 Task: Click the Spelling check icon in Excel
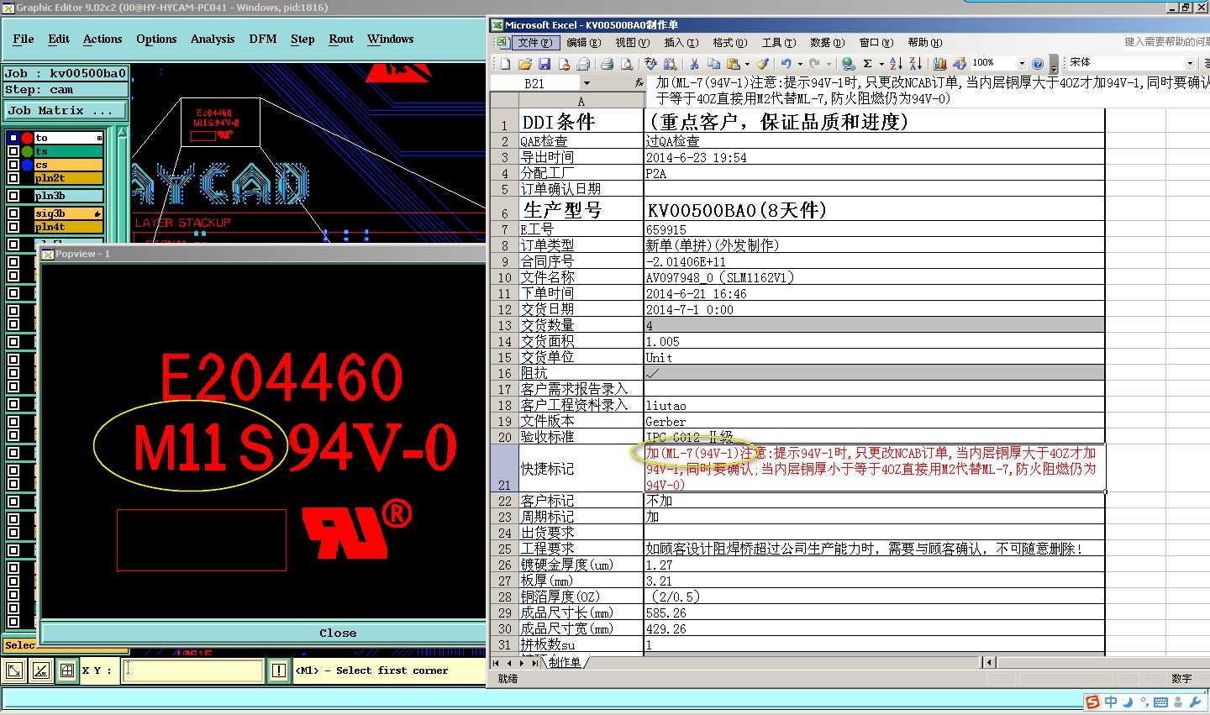click(x=651, y=64)
